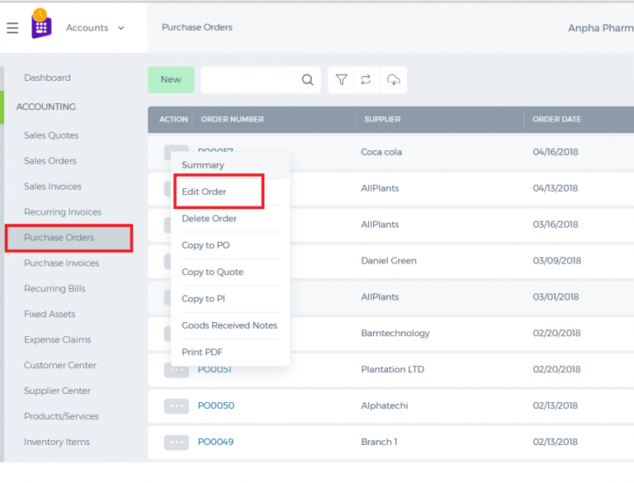Screen dimensions: 634x483
Task: Click the search magnifier icon
Action: [x=308, y=80]
